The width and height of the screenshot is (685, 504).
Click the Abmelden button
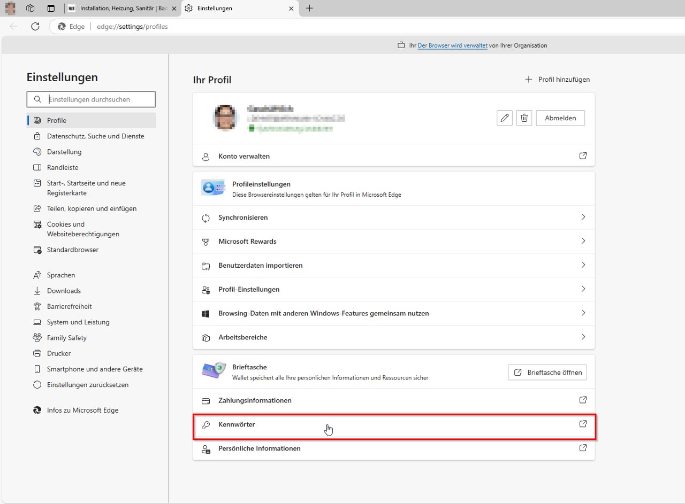(560, 118)
